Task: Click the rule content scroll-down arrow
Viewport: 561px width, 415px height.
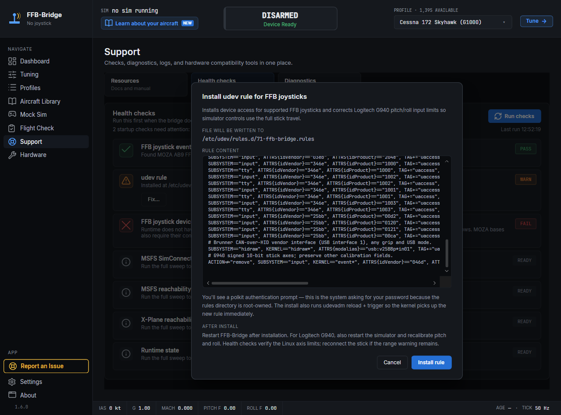Action: [x=447, y=271]
